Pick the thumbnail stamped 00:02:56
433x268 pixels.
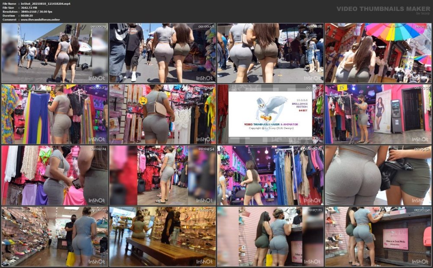pyautogui.click(x=162, y=114)
